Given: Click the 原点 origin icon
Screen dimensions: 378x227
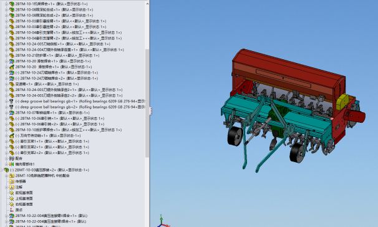Looking at the screenshot, I should tap(12, 210).
